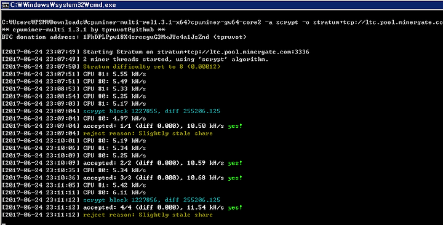Screen dimensions: 443x225
Task: Click the 'CPU #0: 4.97 kH/s' line
Action: click(74, 118)
